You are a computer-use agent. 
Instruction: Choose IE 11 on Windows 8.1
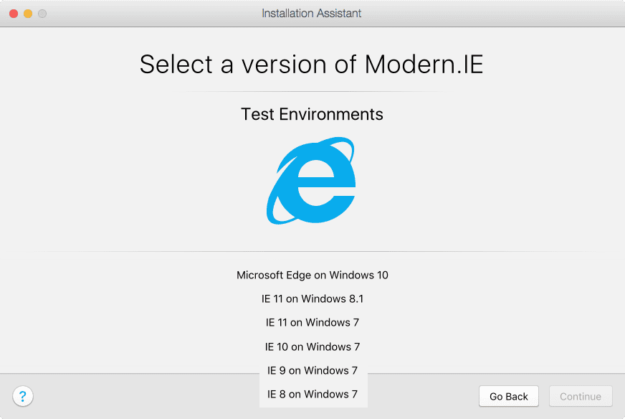point(312,298)
